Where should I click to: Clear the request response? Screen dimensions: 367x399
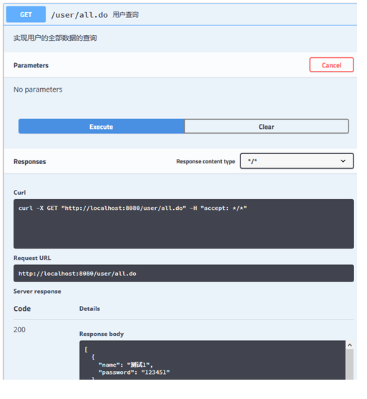tap(266, 127)
